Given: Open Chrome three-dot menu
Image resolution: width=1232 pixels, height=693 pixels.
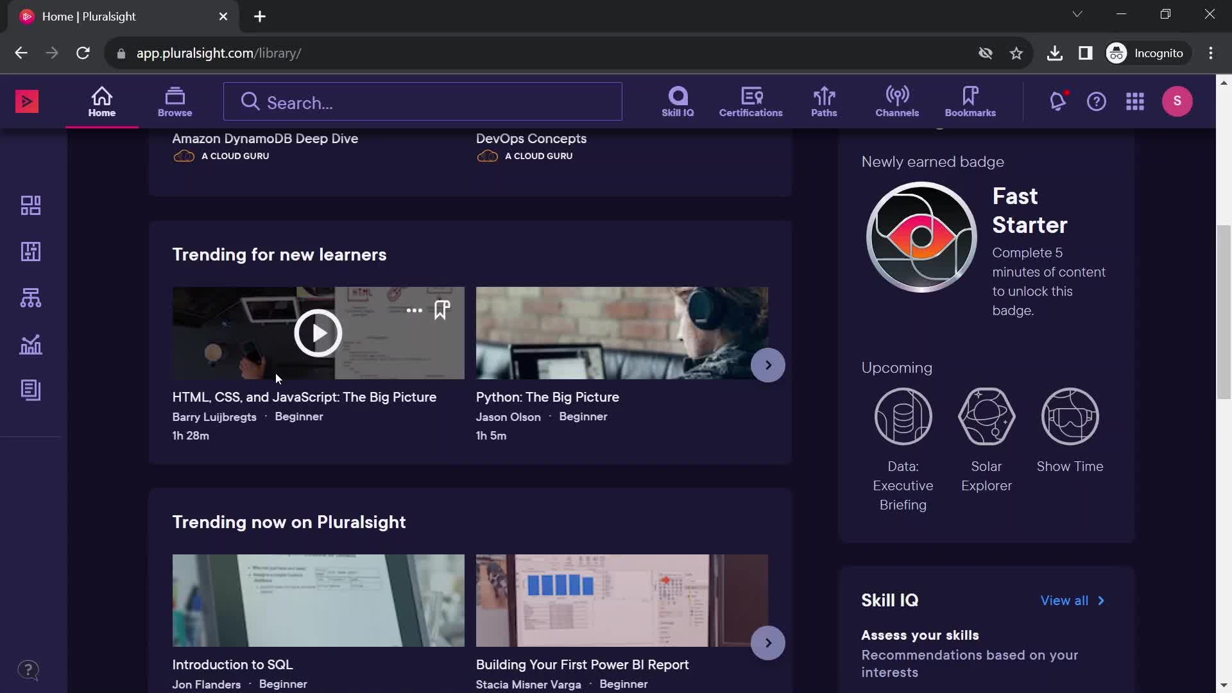Looking at the screenshot, I should (x=1211, y=53).
